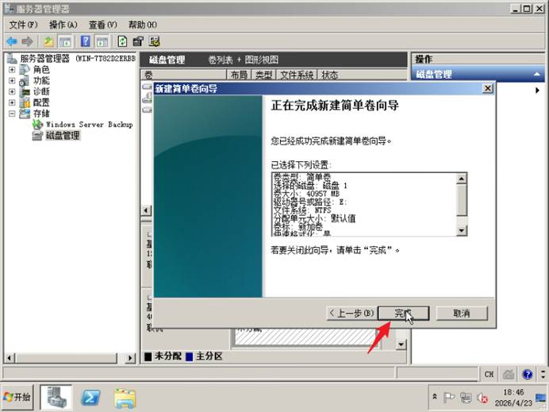Viewport: 549px width, 412px height.
Task: Click the blue 主分区 legend swatch
Action: pos(189,356)
